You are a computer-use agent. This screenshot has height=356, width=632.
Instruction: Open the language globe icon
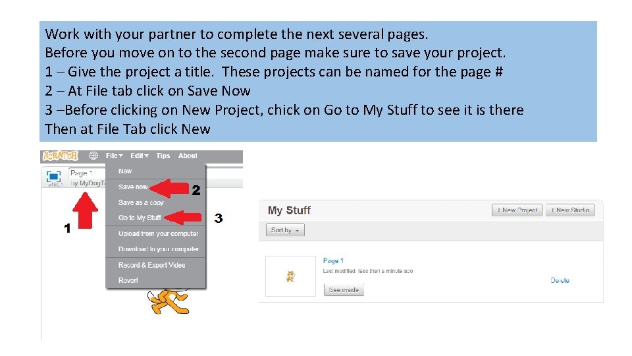tap(93, 156)
